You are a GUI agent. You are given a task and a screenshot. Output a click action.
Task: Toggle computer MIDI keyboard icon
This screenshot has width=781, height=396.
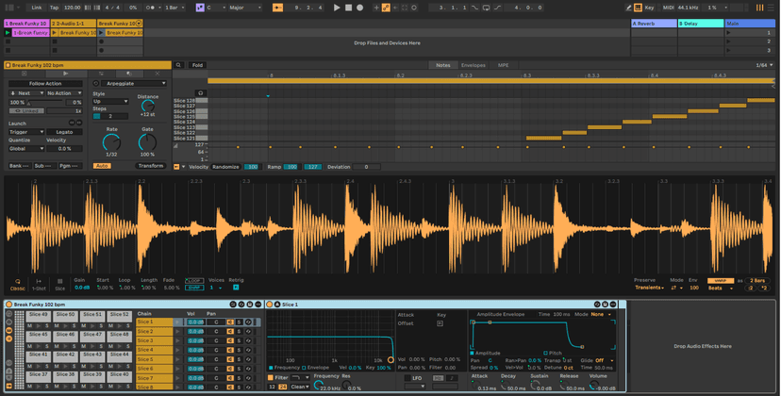point(638,8)
